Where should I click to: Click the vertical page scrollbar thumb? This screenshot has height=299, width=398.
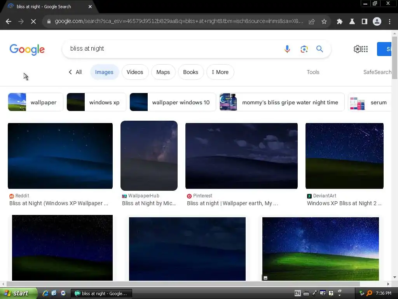pyautogui.click(x=395, y=58)
